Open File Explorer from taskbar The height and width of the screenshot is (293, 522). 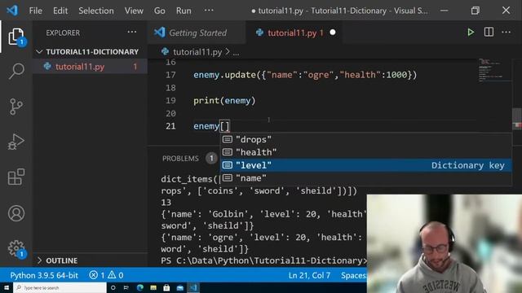point(153,287)
